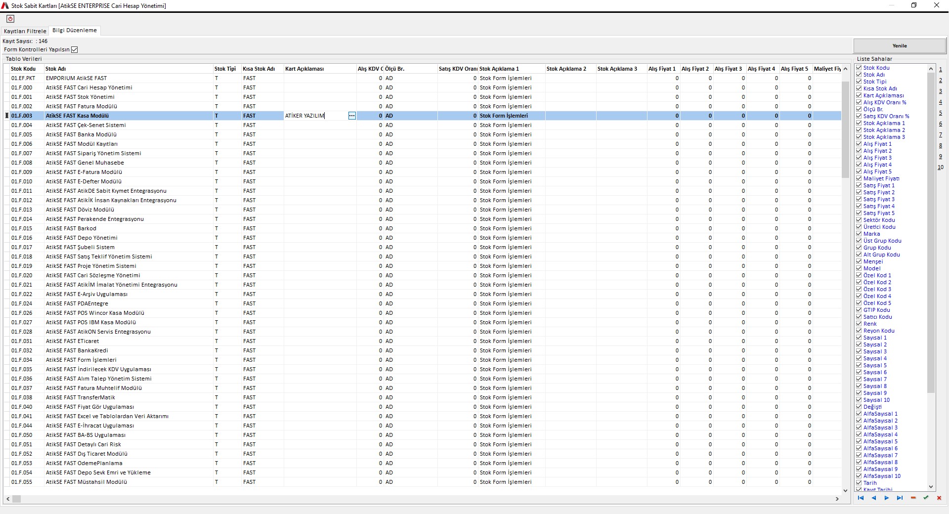Toggle Alış KDV Oranı % field checkbox
Screen dimensions: 949x514
pyautogui.click(x=859, y=102)
